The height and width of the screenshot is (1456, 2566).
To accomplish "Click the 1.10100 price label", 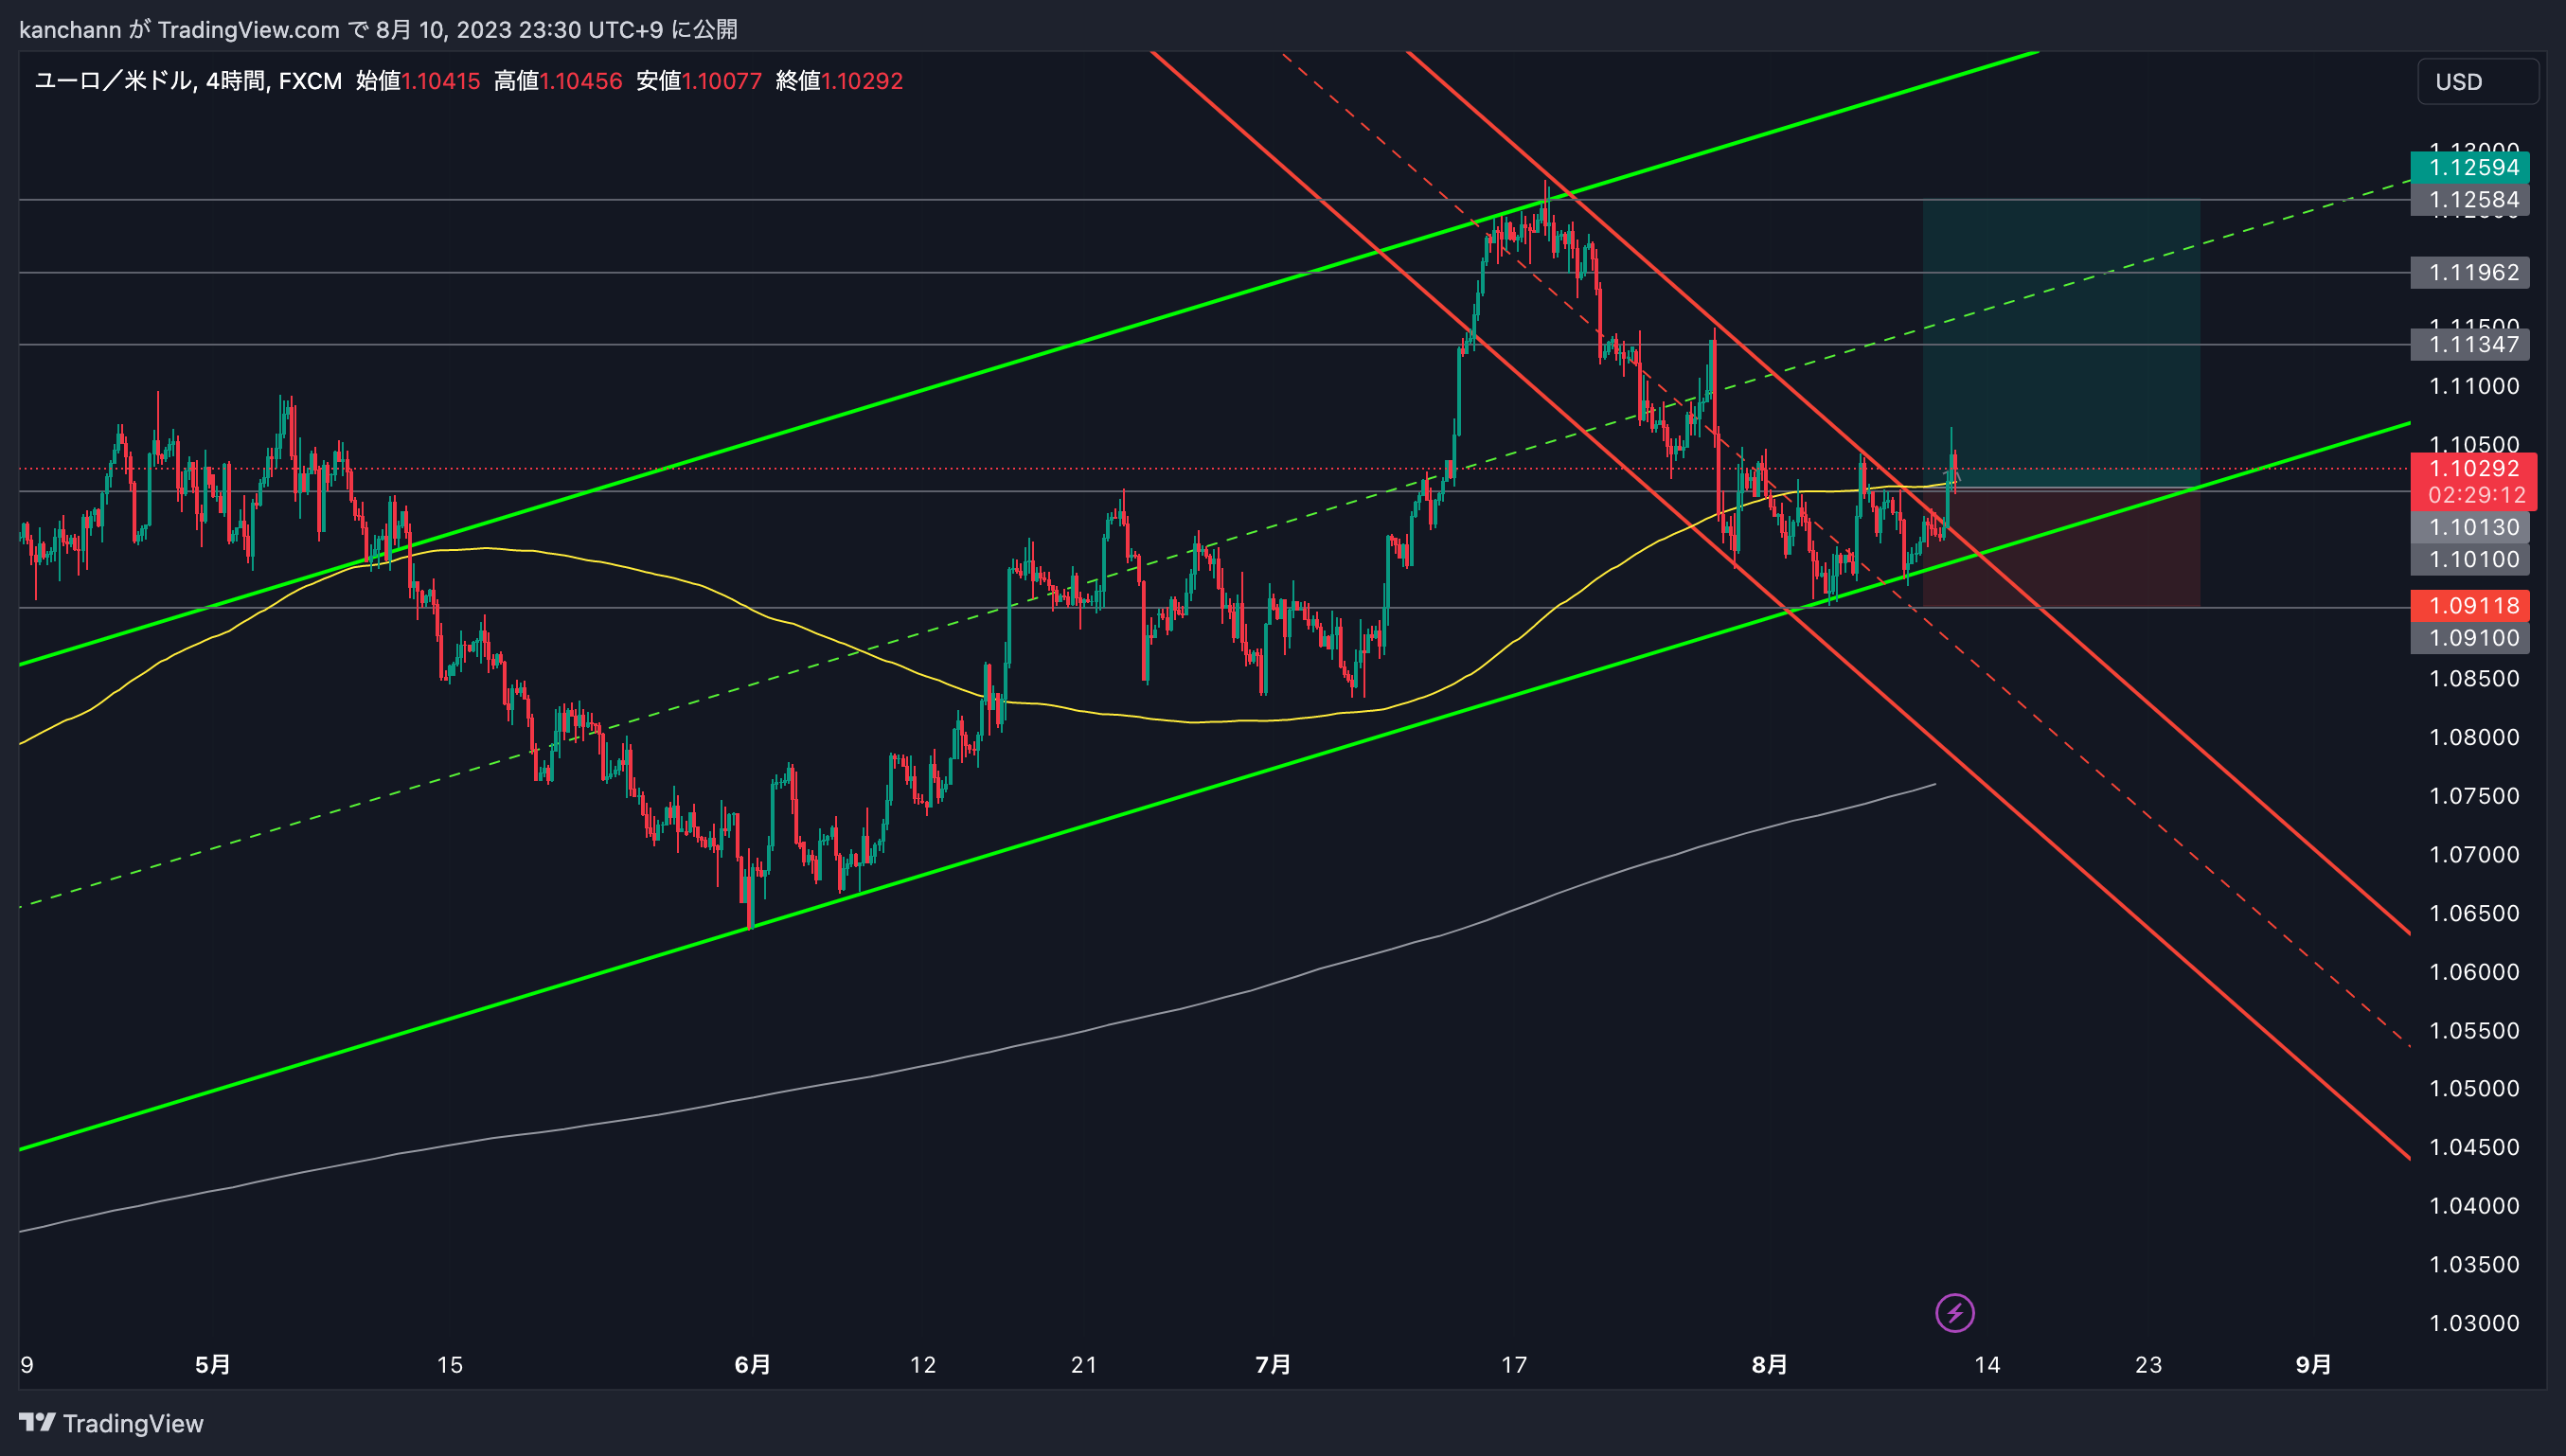I will tap(2469, 559).
